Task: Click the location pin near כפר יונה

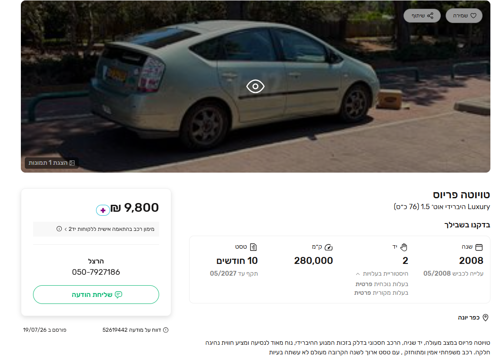Action: [486, 317]
